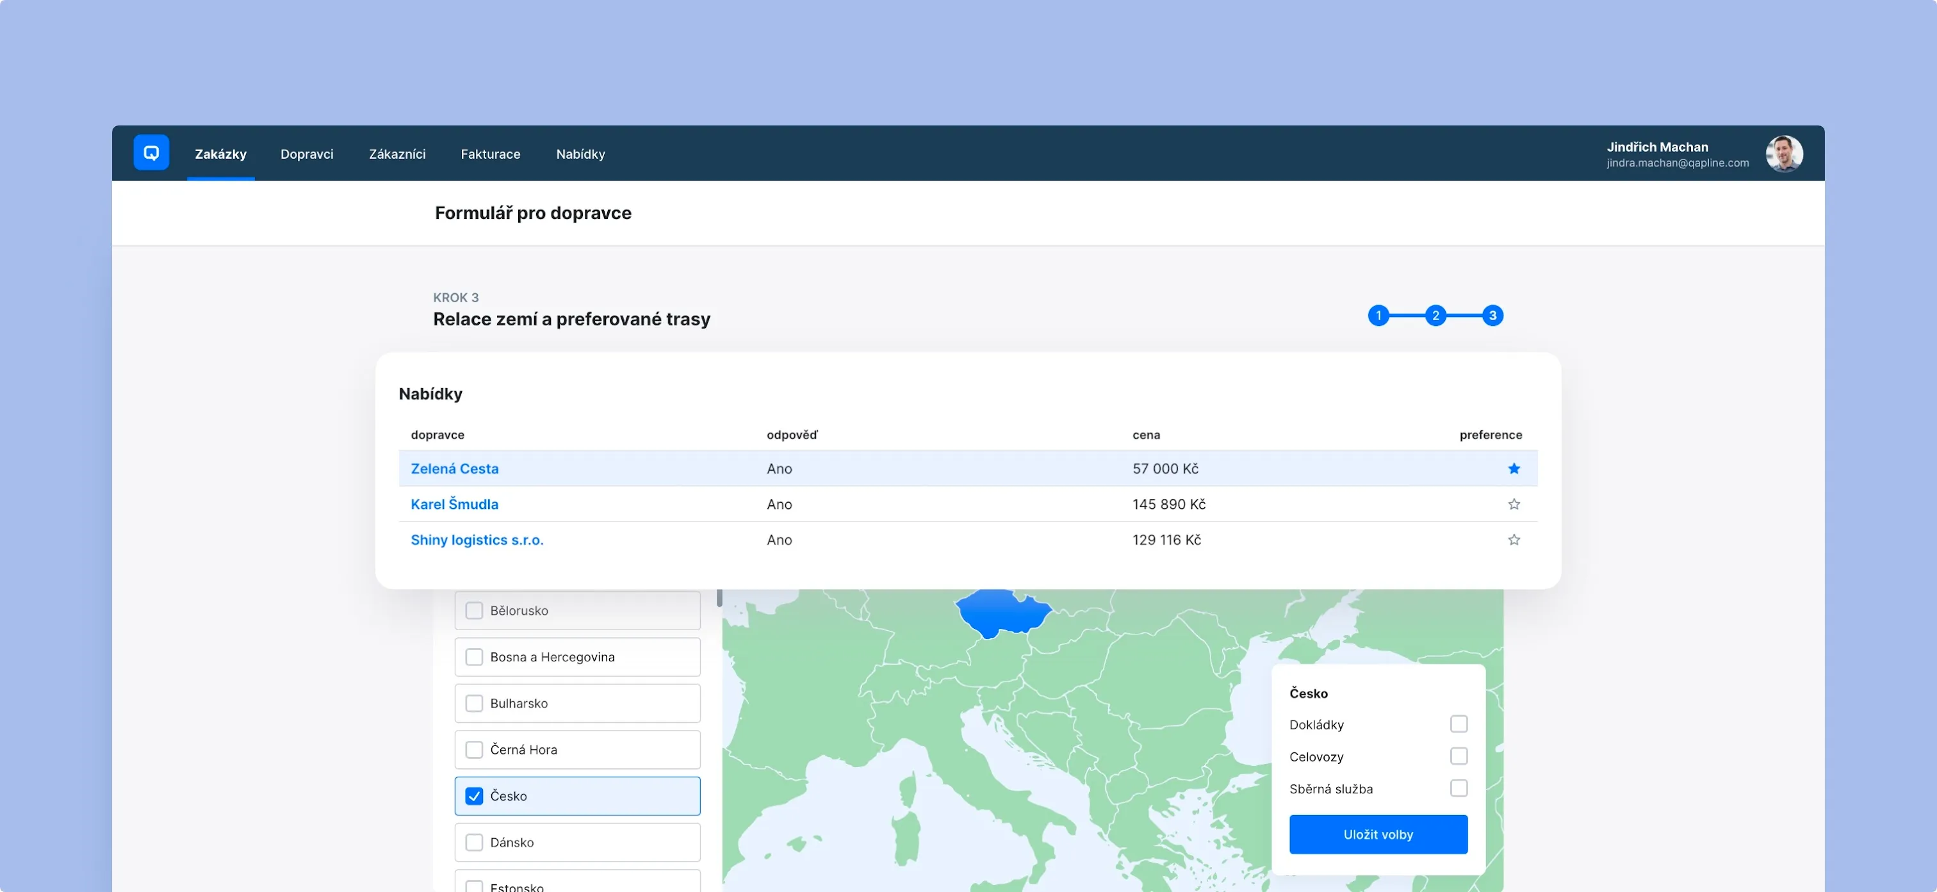Enable Sběrná služba checkbox

pyautogui.click(x=1458, y=788)
